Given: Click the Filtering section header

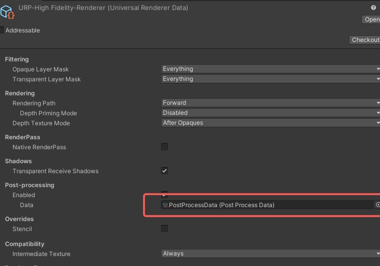Looking at the screenshot, I should pos(16,59).
